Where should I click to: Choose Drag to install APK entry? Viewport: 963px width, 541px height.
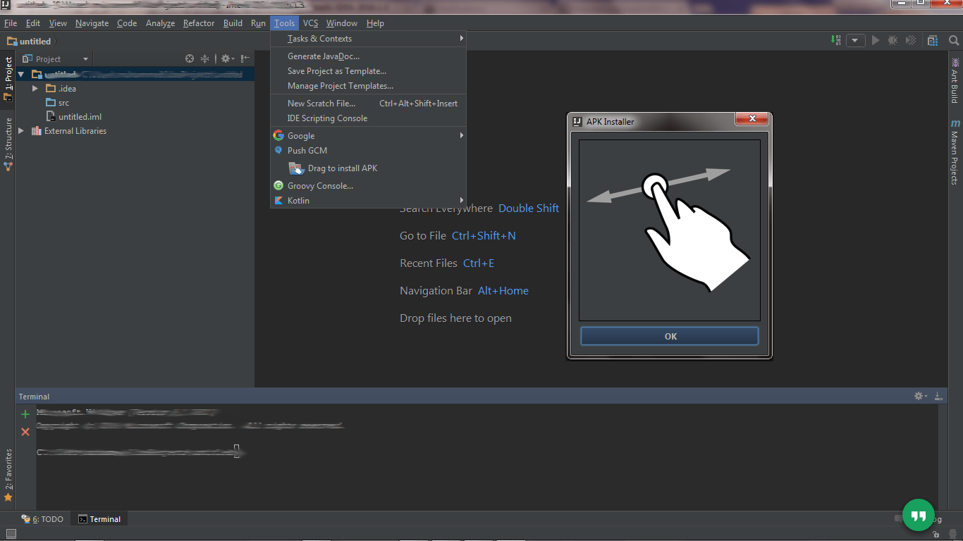[x=369, y=168]
